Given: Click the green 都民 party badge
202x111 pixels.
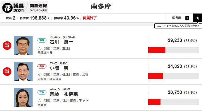Looking at the screenshot, I should pyautogui.click(x=42, y=40).
